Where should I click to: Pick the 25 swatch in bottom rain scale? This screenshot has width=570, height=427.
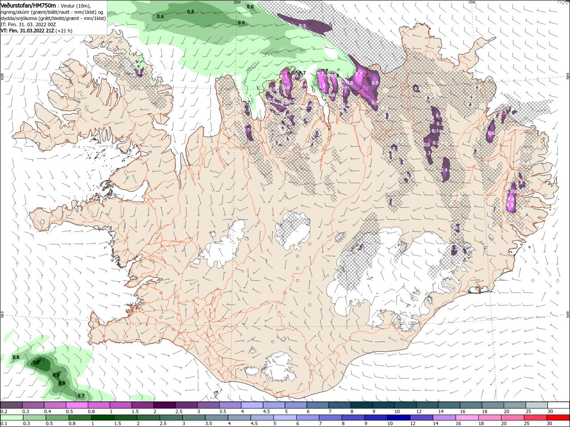[536, 418]
